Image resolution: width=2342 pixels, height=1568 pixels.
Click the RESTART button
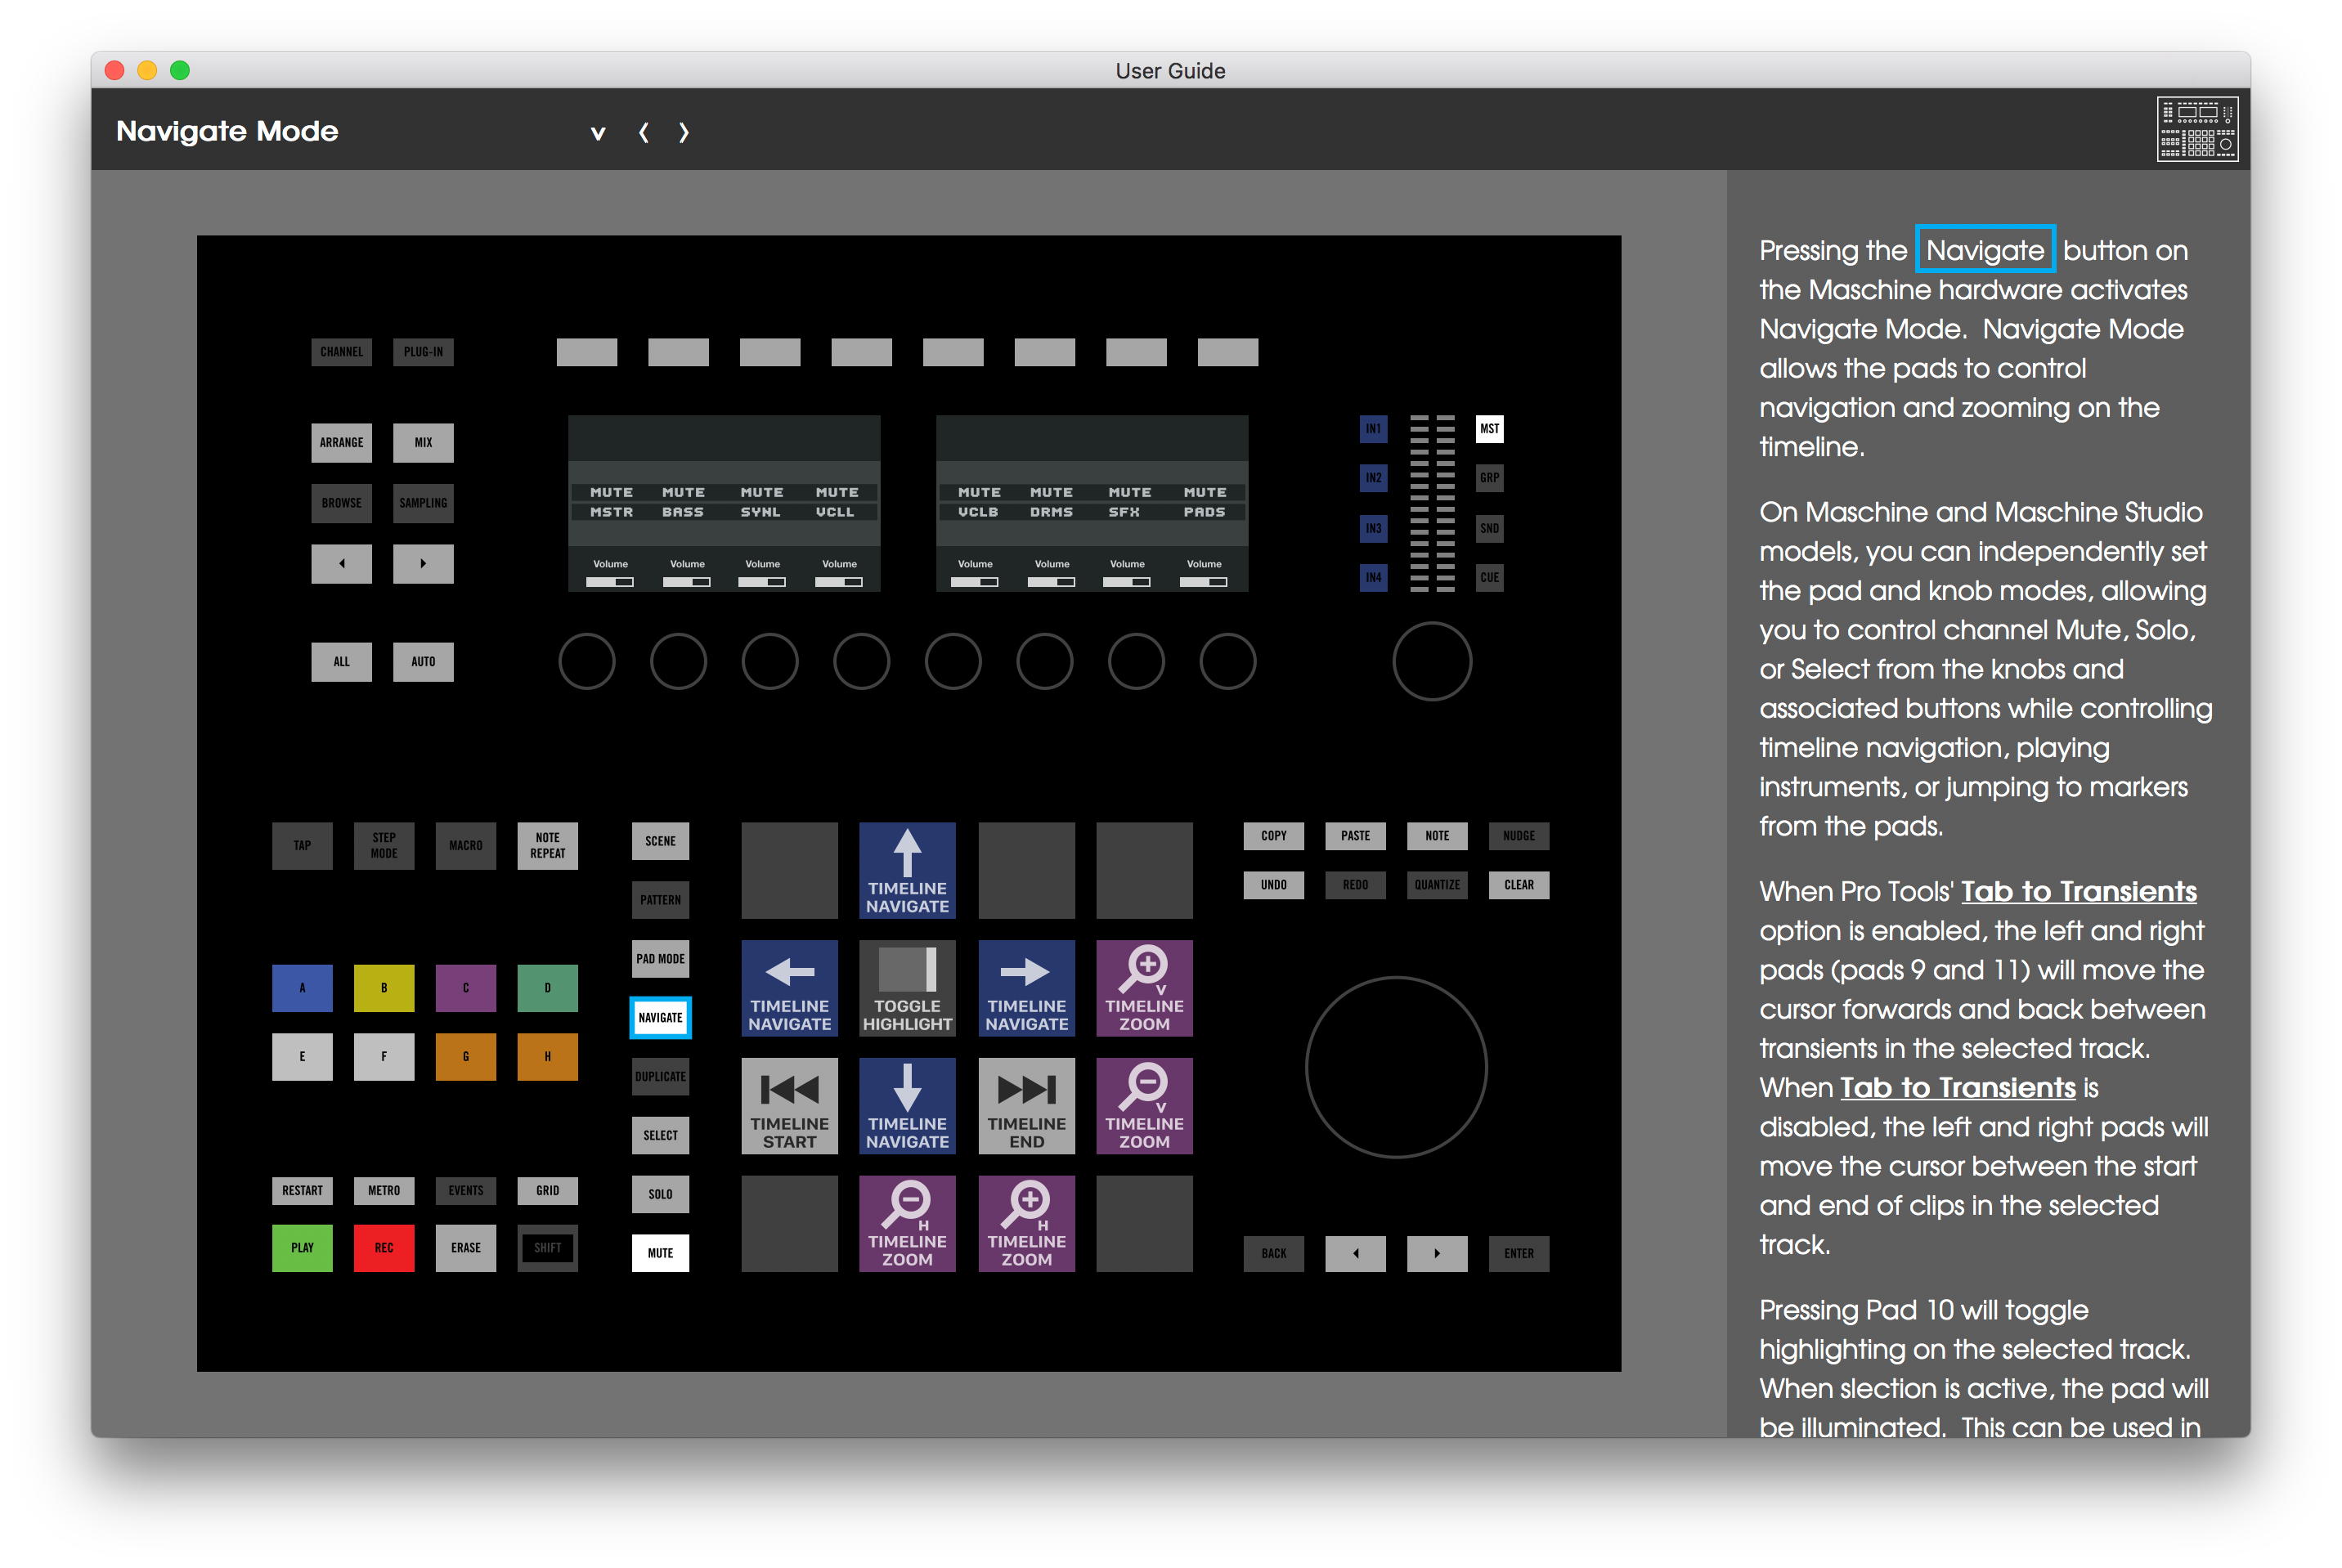[302, 1191]
